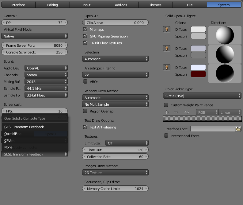The height and width of the screenshot is (205, 243).
Task: Open the Audio Device OpenAL dropdown
Action: point(46,68)
